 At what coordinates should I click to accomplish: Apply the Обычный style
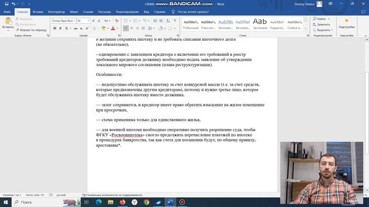191,24
